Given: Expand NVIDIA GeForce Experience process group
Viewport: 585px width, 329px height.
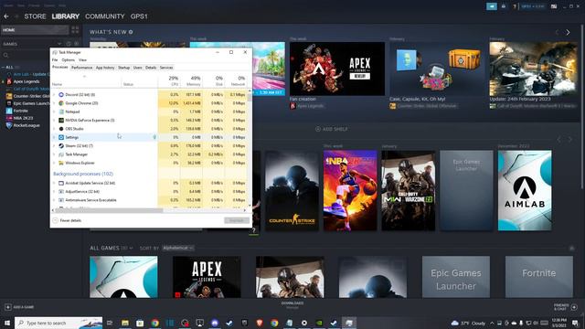Looking at the screenshot, I should coord(54,121).
